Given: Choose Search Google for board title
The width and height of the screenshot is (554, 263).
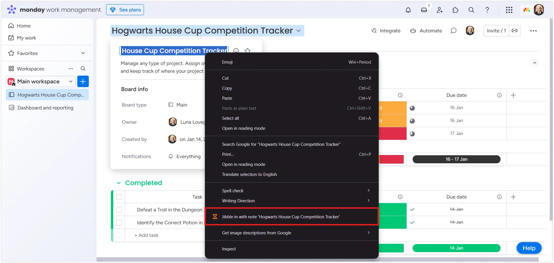Looking at the screenshot, I should (x=292, y=144).
